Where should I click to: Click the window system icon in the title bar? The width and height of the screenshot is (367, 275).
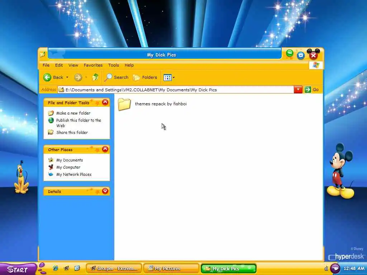coord(43,55)
